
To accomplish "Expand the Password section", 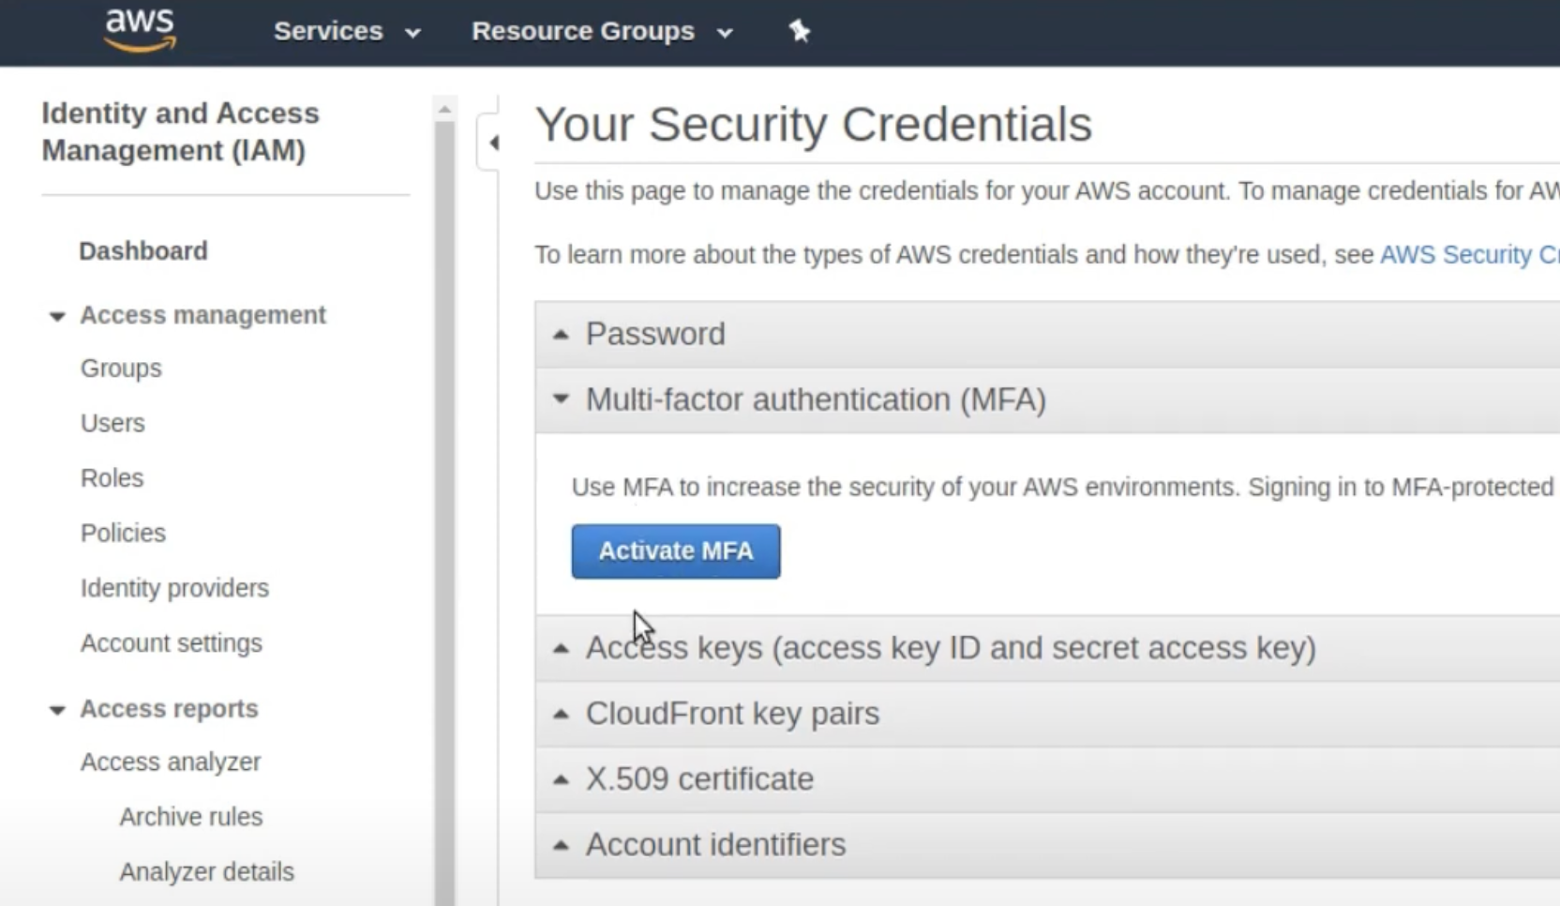I will pyautogui.click(x=1047, y=334).
